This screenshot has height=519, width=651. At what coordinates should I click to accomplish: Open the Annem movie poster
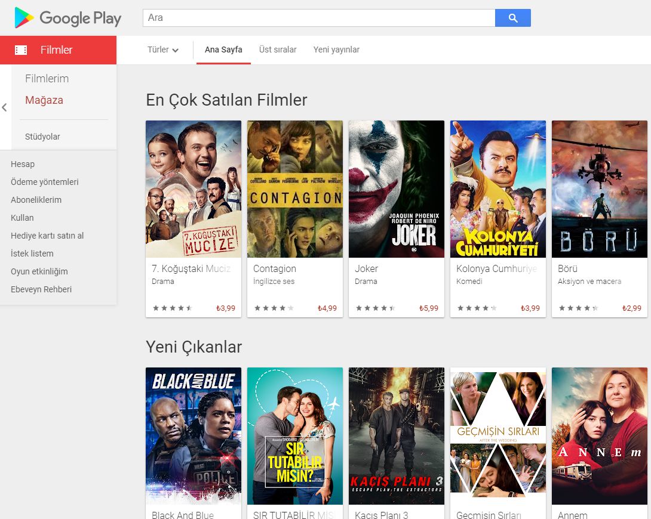(600, 436)
